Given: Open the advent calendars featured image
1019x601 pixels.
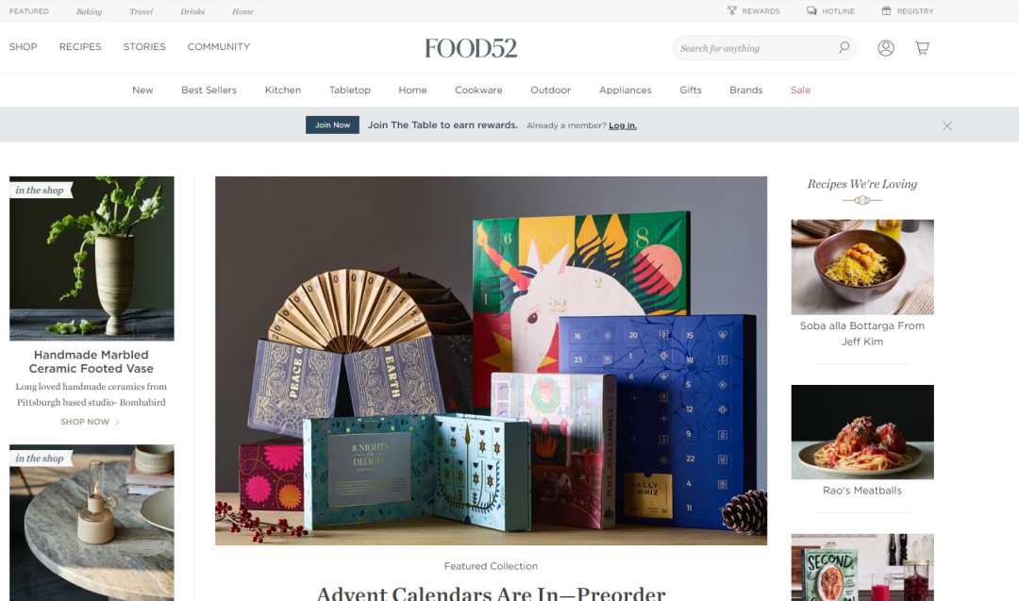Looking at the screenshot, I should coord(491,360).
